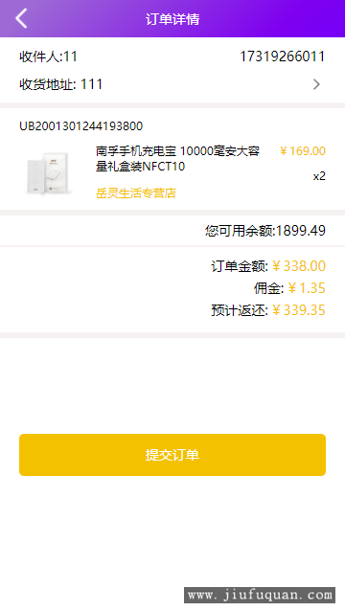345x611 pixels.
Task: Open the 岳灵生活专营店 store link
Action: 136,192
